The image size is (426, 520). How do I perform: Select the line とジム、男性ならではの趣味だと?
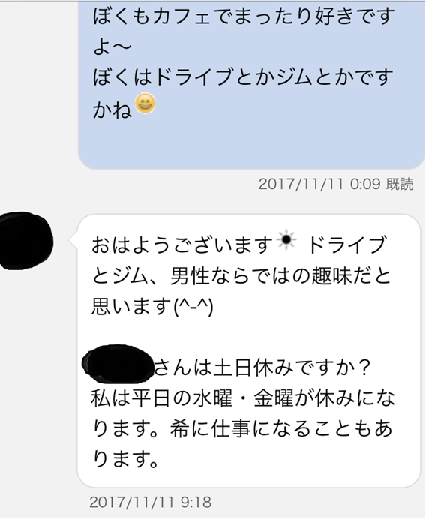[x=241, y=275]
